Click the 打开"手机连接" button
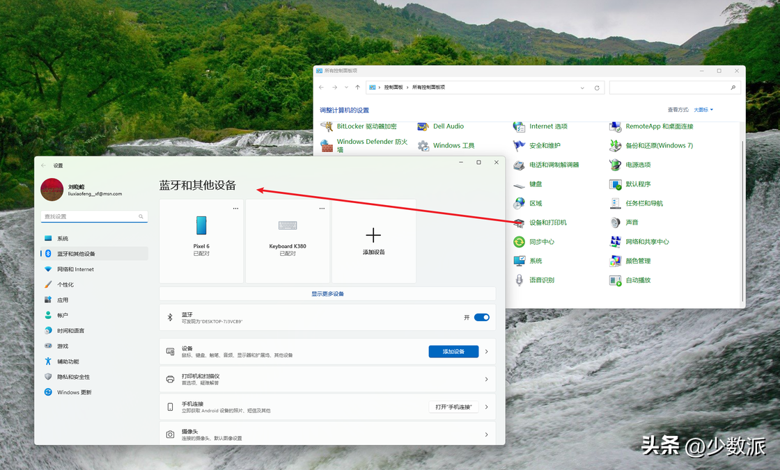Screen dimensions: 780x470 point(453,407)
